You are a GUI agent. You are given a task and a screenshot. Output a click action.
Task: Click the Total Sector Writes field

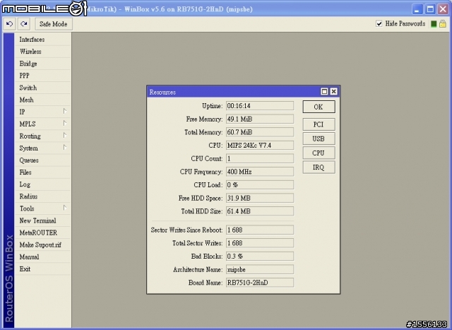point(260,243)
